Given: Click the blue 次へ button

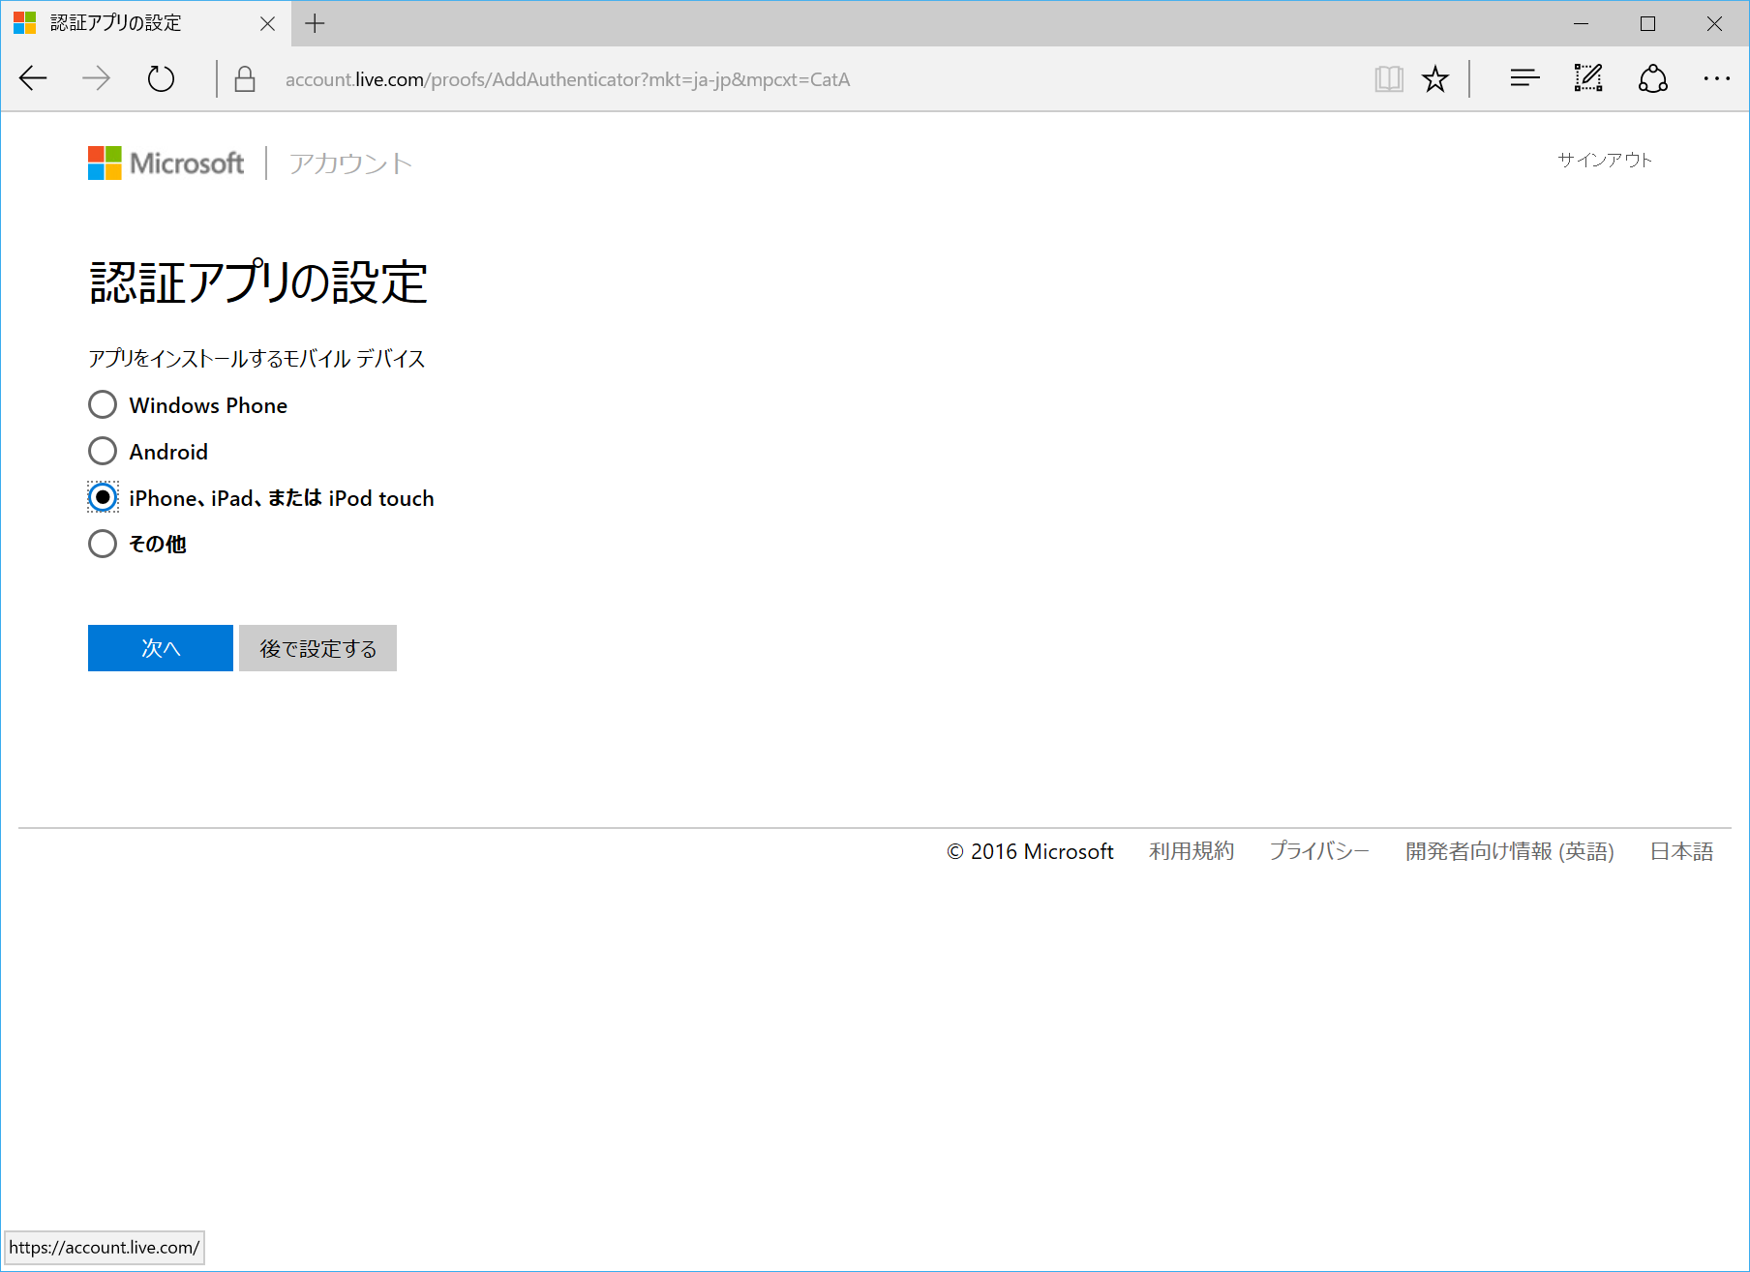Looking at the screenshot, I should (161, 648).
